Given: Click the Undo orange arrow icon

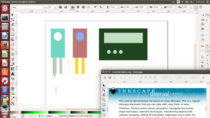Looking at the screenshot, I should point(203,46).
